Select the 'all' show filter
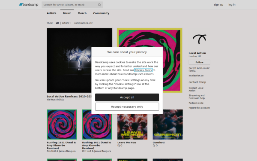 point(57,23)
